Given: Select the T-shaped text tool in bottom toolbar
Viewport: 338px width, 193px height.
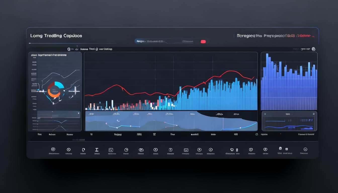Looking at the screenshot, I should tap(97, 150).
